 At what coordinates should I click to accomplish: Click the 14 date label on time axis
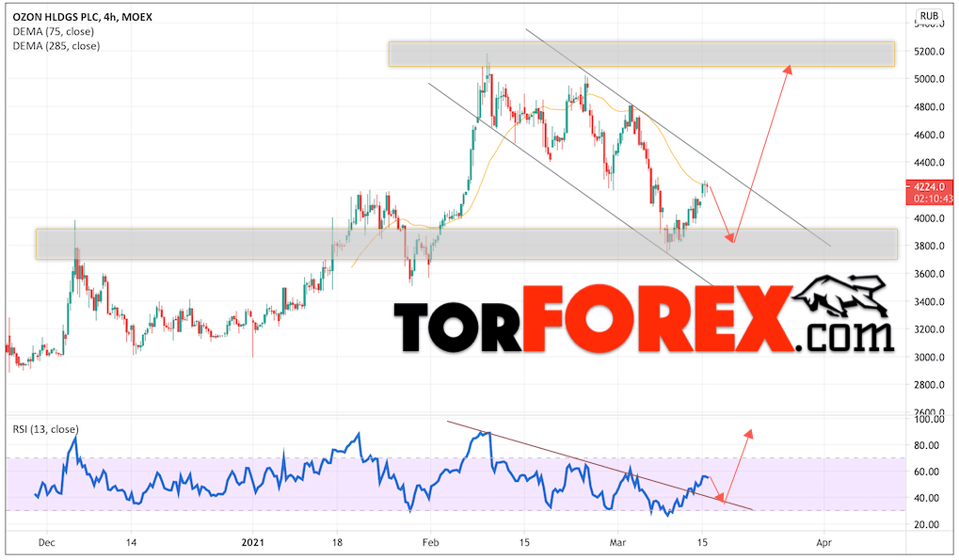[131, 542]
